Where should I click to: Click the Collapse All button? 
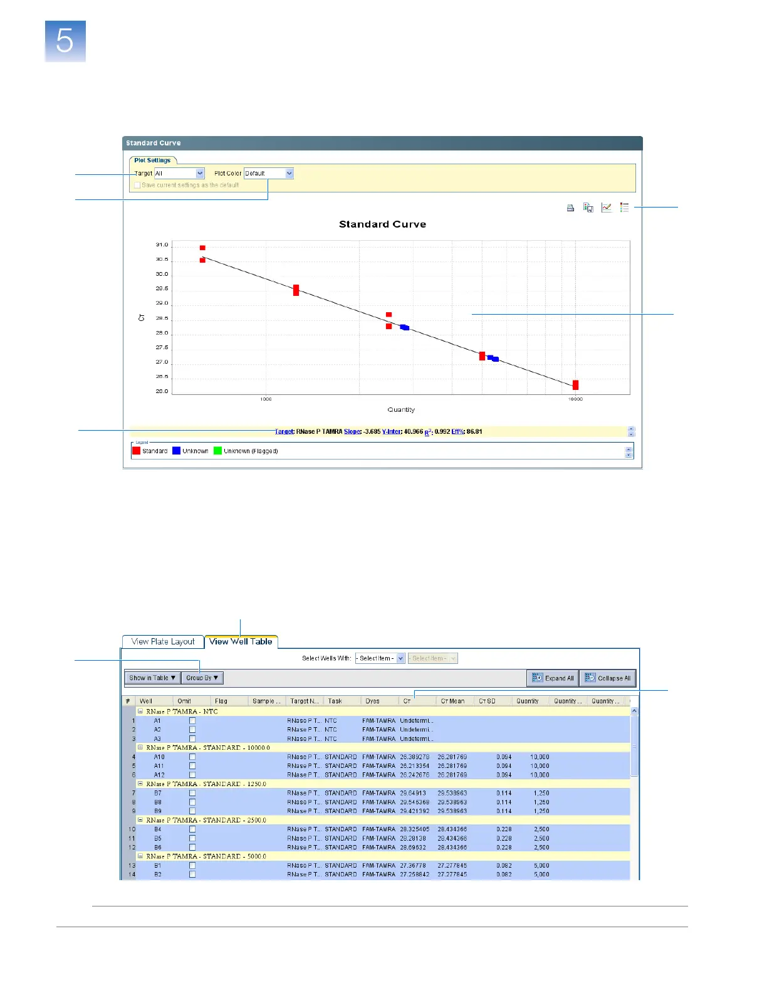pyautogui.click(x=608, y=678)
